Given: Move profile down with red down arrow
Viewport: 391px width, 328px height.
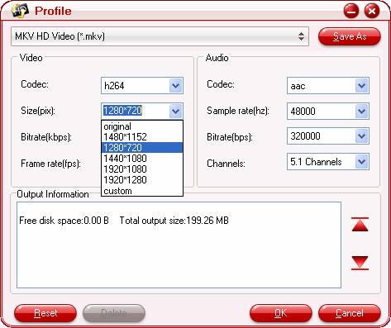Looking at the screenshot, I should (x=360, y=262).
